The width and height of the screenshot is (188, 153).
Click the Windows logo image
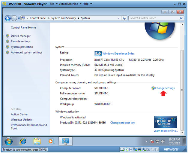pyautogui.click(x=160, y=31)
